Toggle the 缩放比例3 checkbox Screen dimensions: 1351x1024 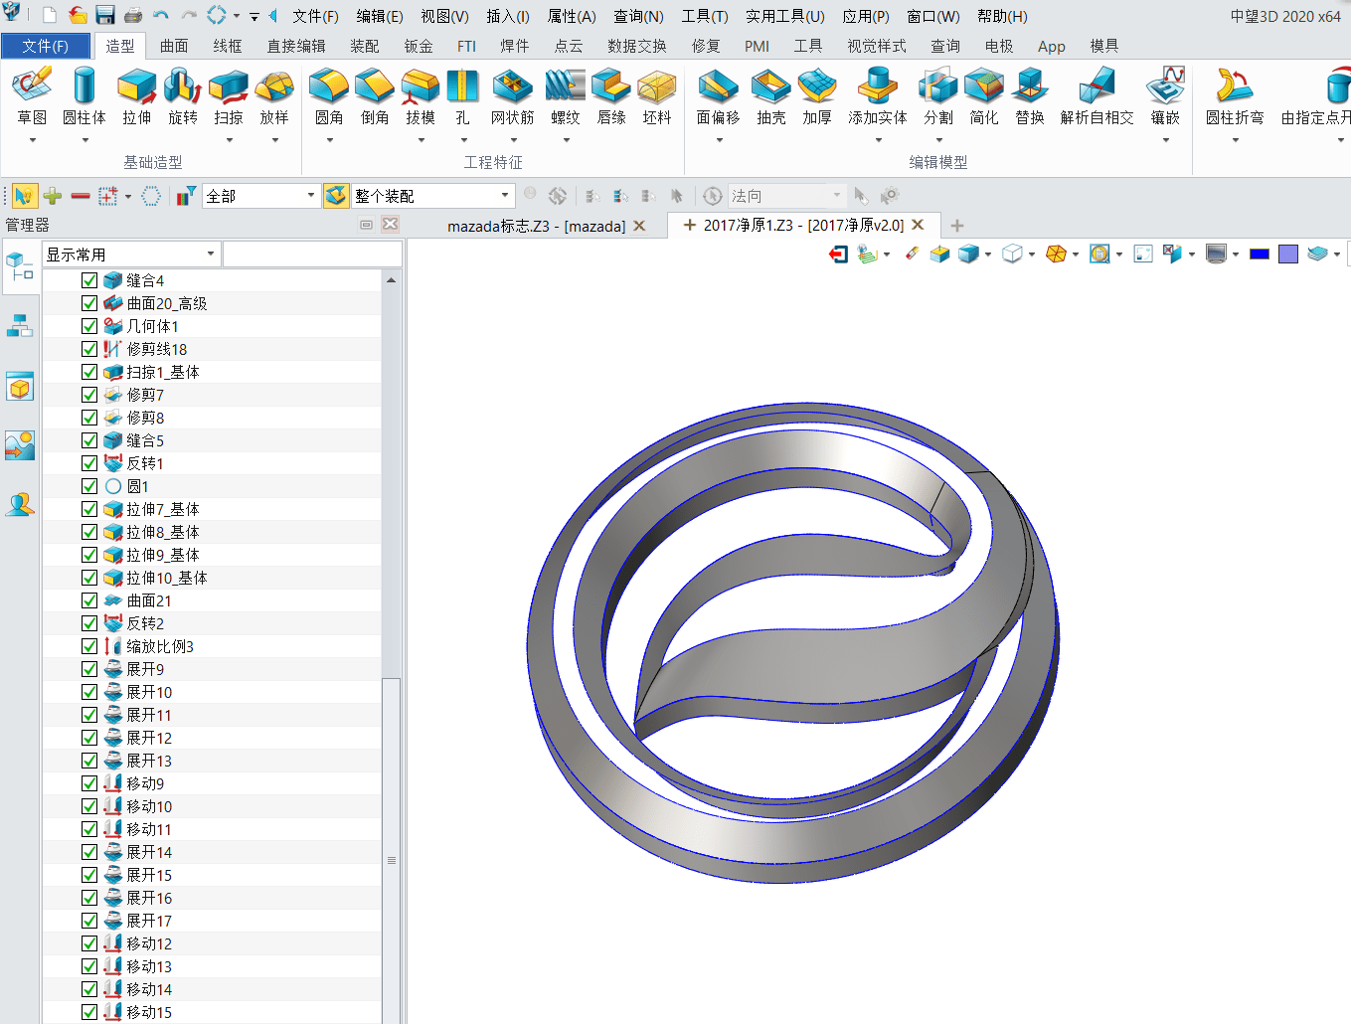coord(89,646)
